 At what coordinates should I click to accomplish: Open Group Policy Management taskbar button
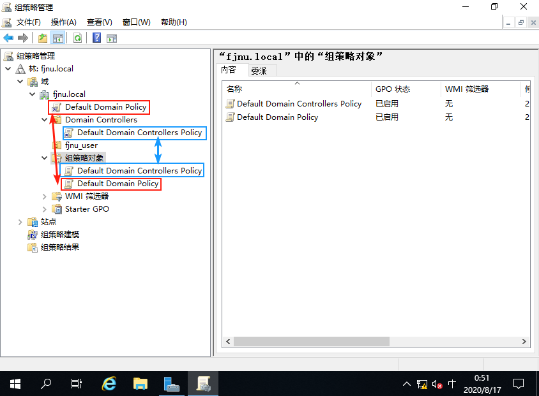point(203,384)
